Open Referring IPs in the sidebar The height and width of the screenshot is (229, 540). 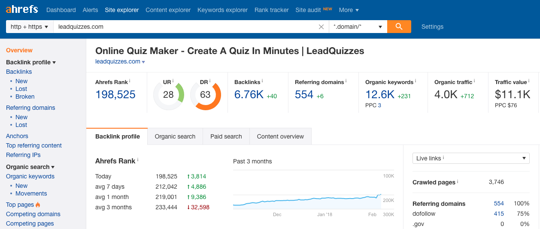pyautogui.click(x=23, y=155)
